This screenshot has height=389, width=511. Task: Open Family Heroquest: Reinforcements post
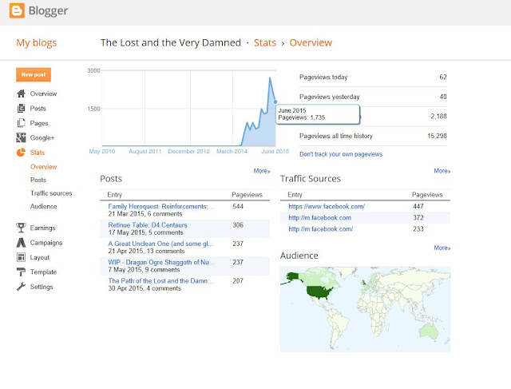click(161, 206)
